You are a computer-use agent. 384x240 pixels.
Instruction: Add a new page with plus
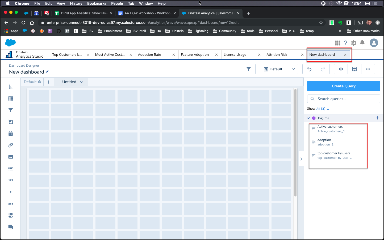click(x=49, y=82)
